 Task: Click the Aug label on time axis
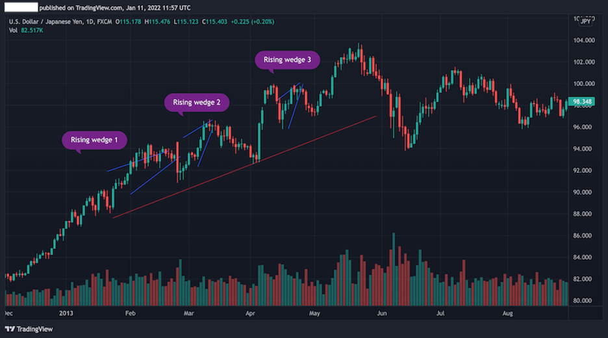point(507,313)
